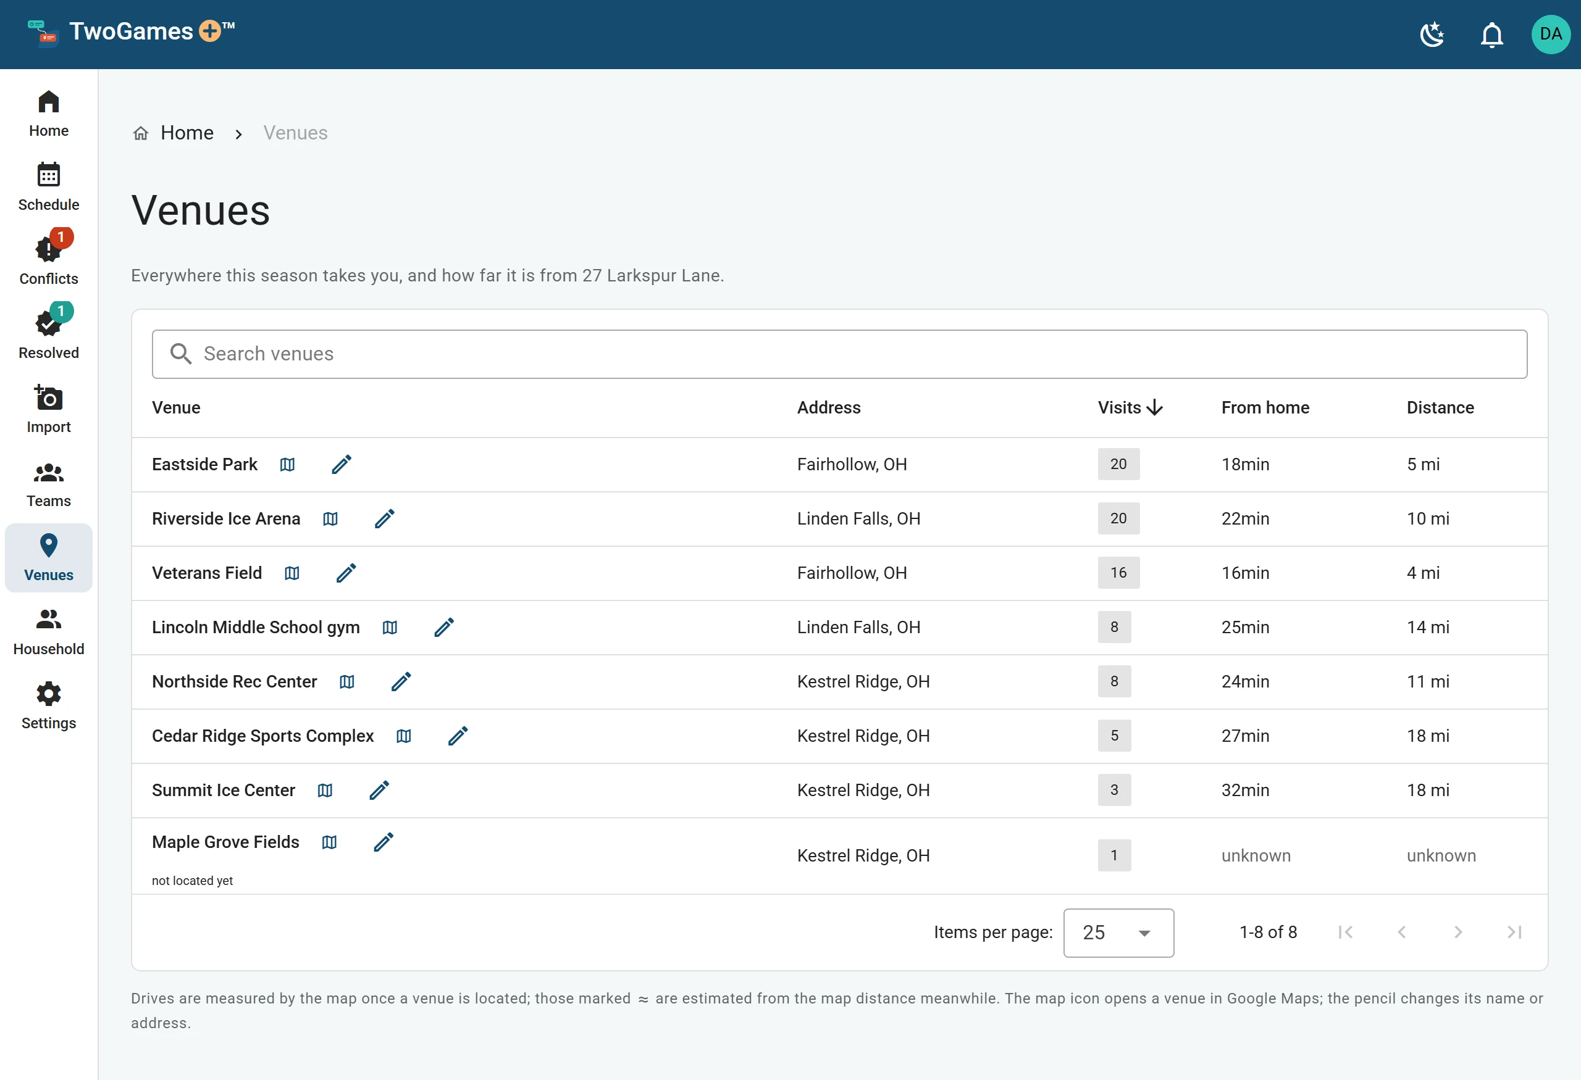Edit Summit Ice Center venue
The image size is (1581, 1080).
click(x=380, y=791)
